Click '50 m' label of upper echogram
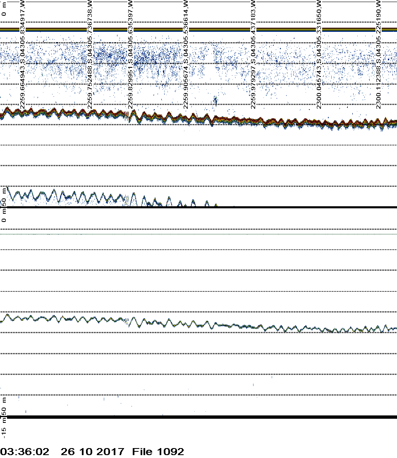 point(3,197)
